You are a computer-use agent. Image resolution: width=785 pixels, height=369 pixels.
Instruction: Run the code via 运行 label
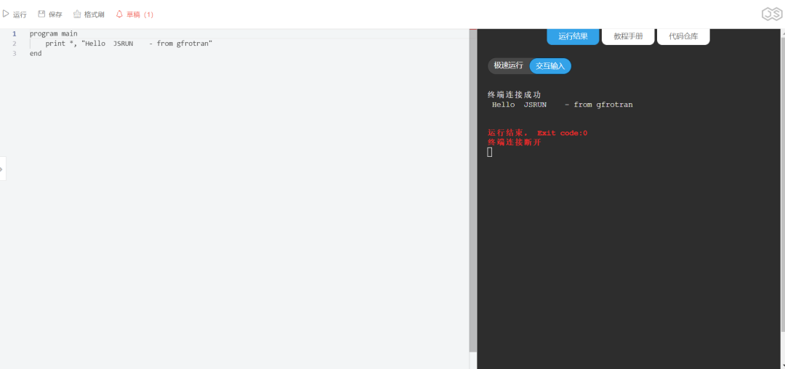pyautogui.click(x=20, y=15)
